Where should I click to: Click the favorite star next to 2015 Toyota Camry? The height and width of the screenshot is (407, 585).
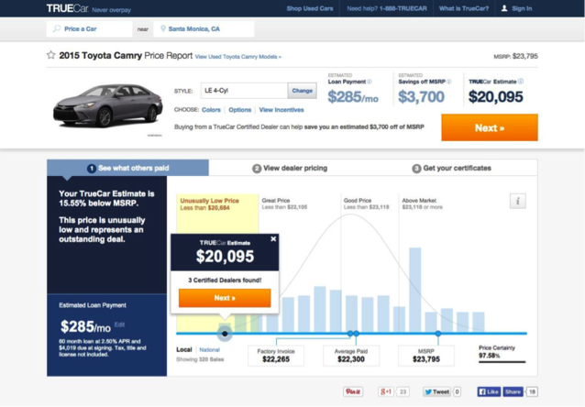coord(51,55)
